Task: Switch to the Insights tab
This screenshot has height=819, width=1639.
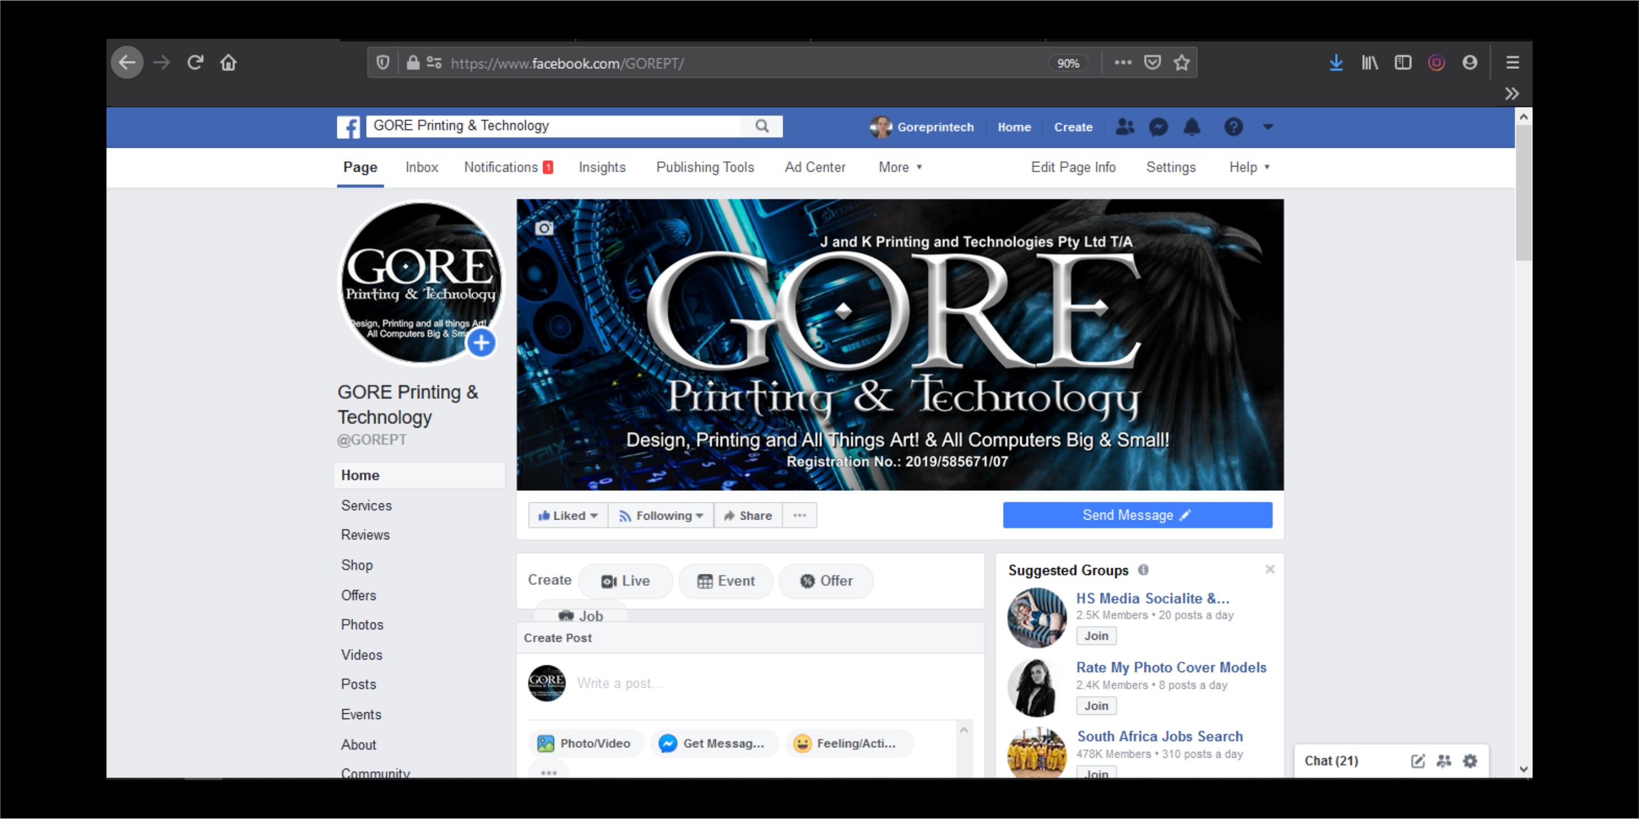Action: (x=602, y=168)
